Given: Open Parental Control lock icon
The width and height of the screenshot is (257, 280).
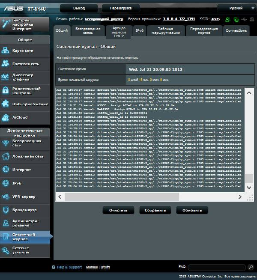Looking at the screenshot, I should pyautogui.click(x=6, y=90).
